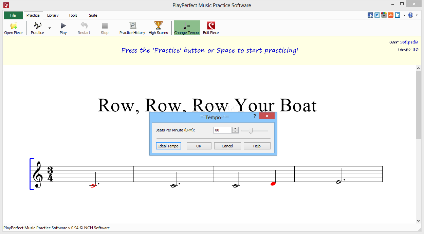Screen dimensions: 424x234
Task: Toggle the Change Tempo toolbar button
Action: point(186,28)
